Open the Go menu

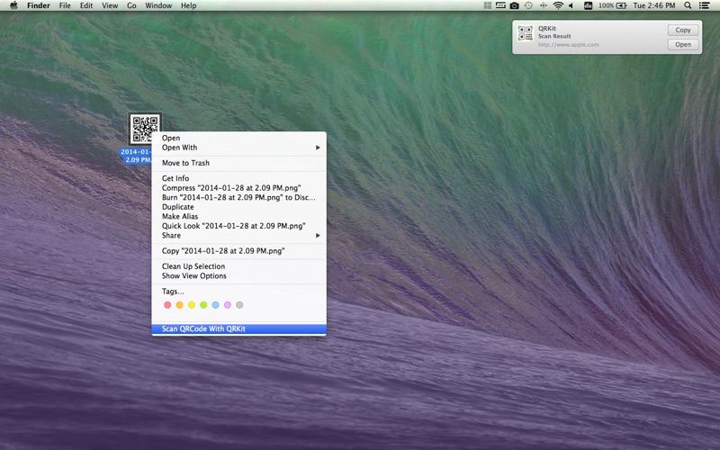(131, 5)
